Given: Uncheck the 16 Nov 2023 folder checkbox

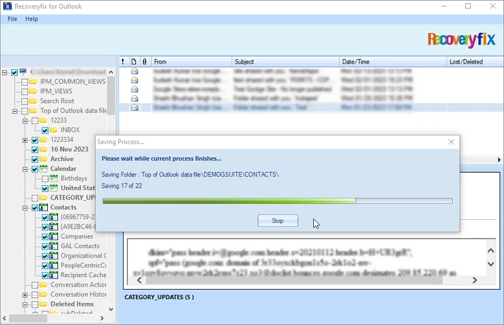Looking at the screenshot, I should point(35,149).
